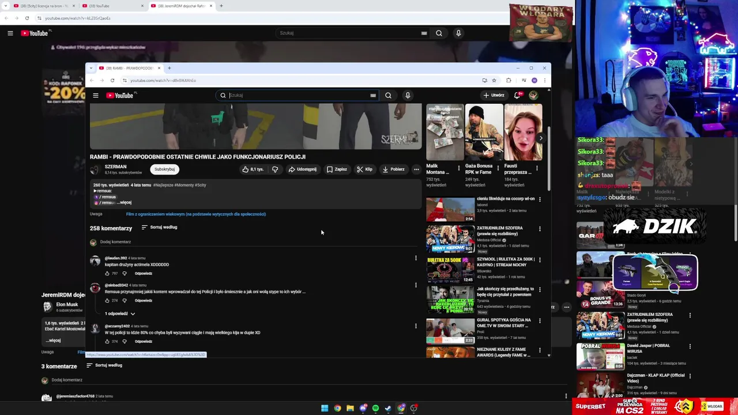738x415 pixels.
Task: Reply to @laudan.392 with Odpowiedz
Action: tap(144, 274)
